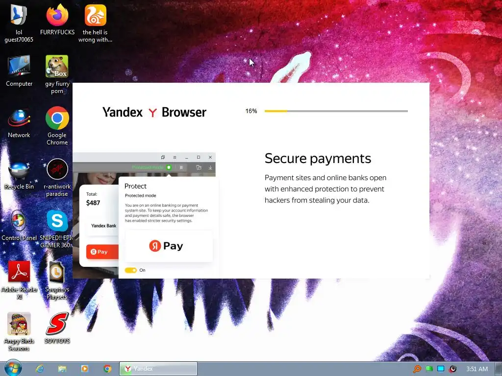Click the Show Desktop strip beside the clock
This screenshot has height=376, width=502.
499,369
